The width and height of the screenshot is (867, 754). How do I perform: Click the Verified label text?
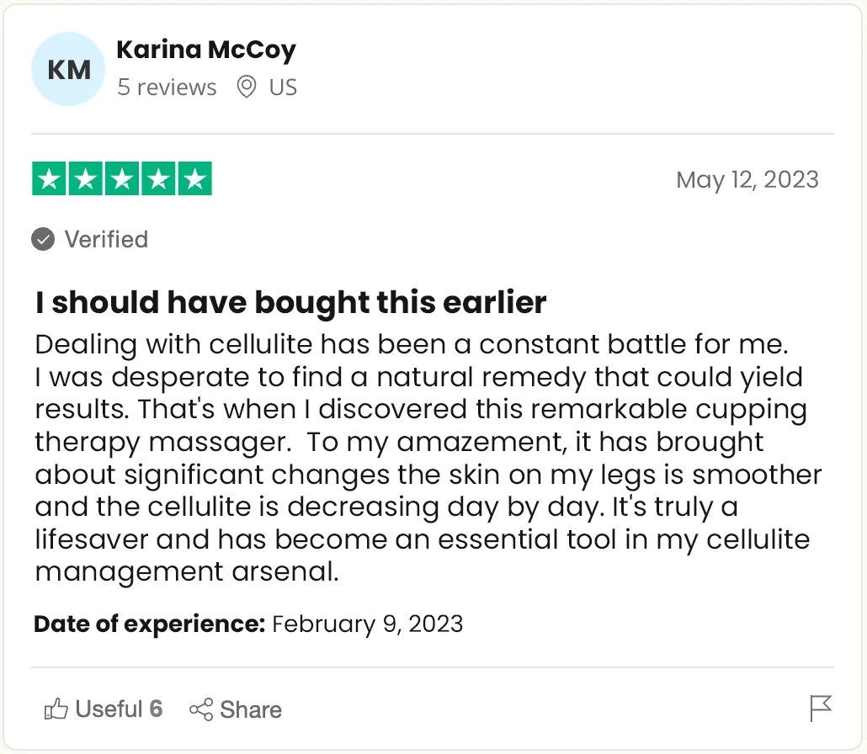[x=106, y=240]
